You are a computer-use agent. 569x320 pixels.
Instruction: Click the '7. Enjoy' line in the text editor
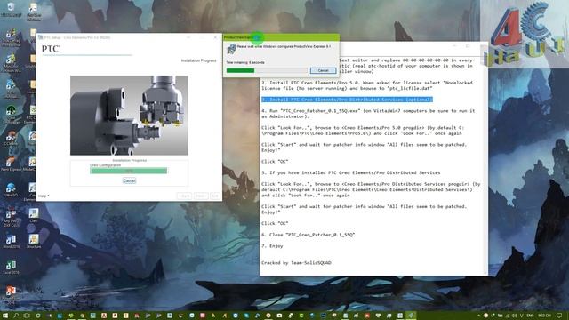(x=272, y=246)
